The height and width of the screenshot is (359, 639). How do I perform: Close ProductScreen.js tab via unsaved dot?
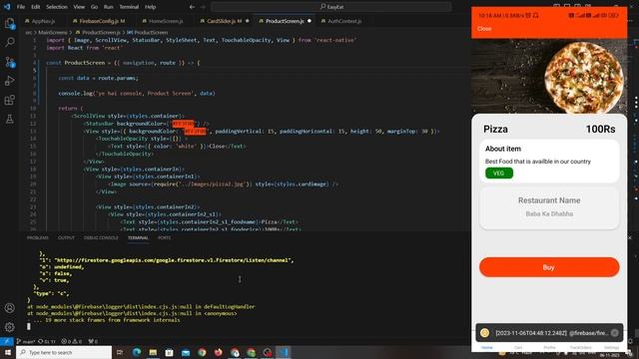tap(310, 21)
